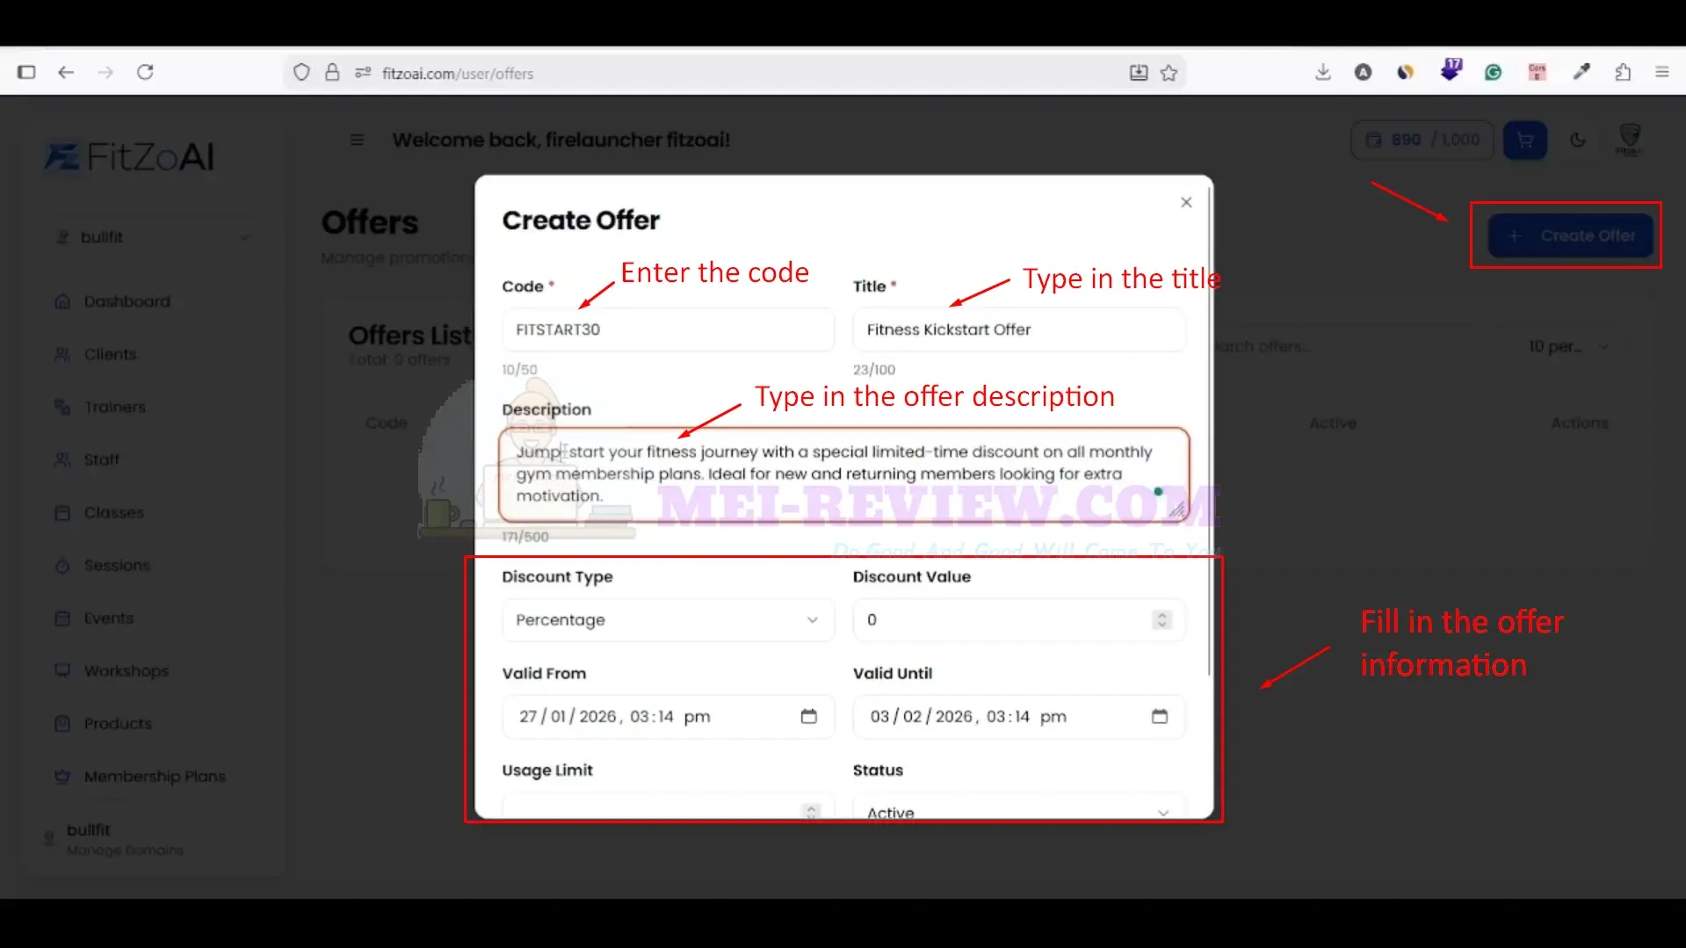Open Membership Plans in the sidebar
The image size is (1686, 948).
[155, 776]
